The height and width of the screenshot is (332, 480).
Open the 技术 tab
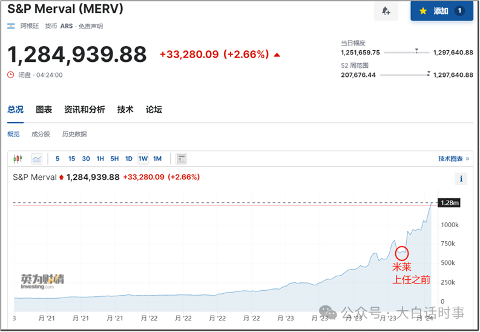(125, 110)
